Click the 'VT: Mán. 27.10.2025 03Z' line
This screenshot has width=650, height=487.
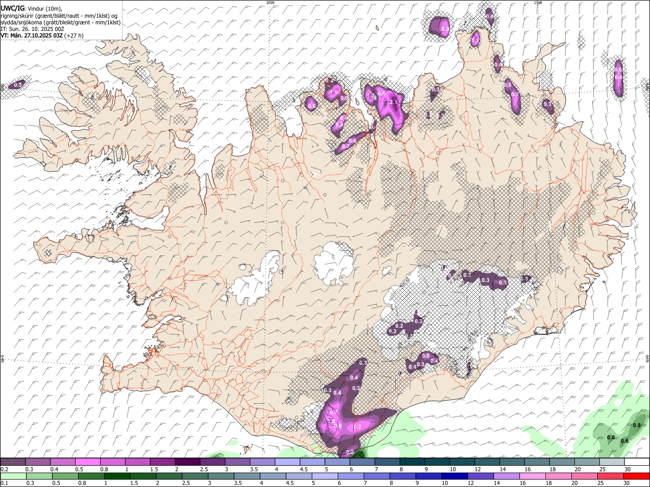(x=32, y=36)
